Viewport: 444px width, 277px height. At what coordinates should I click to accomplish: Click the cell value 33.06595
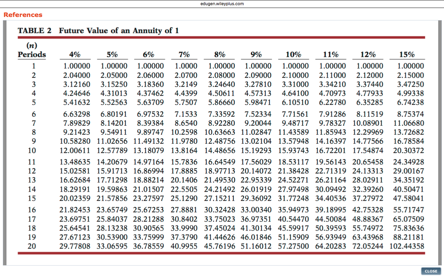click(x=112, y=247)
